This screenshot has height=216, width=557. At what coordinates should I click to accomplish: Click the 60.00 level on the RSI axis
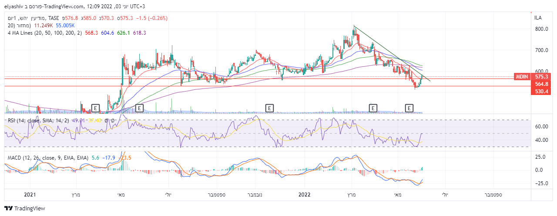[541, 127]
